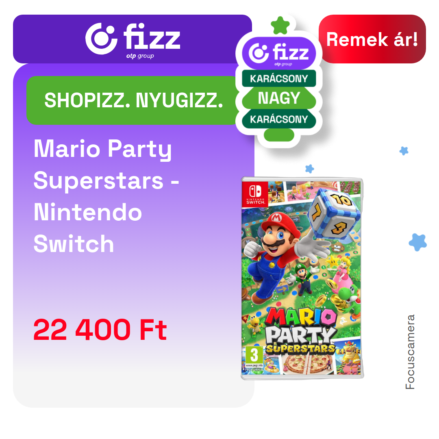The height and width of the screenshot is (439, 439).
Task: Click the Mario Party Superstars game cover
Action: coord(302,278)
